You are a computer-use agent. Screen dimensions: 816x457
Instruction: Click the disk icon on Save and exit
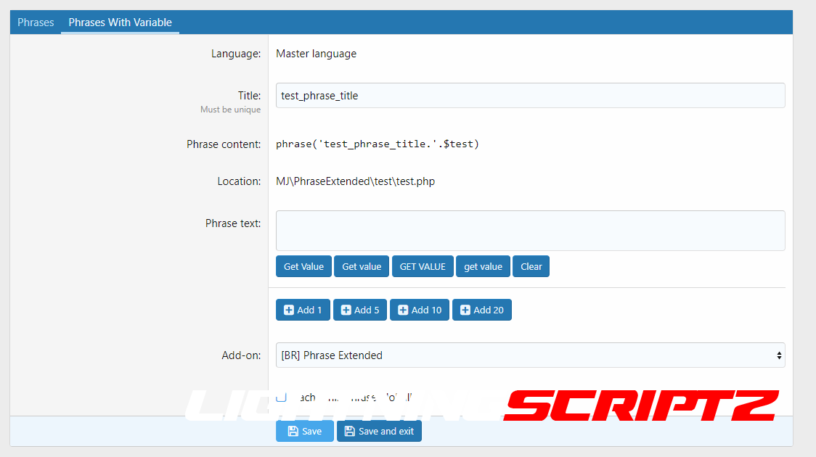coord(349,432)
